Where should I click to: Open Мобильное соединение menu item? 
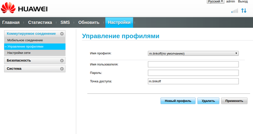pos(35,40)
